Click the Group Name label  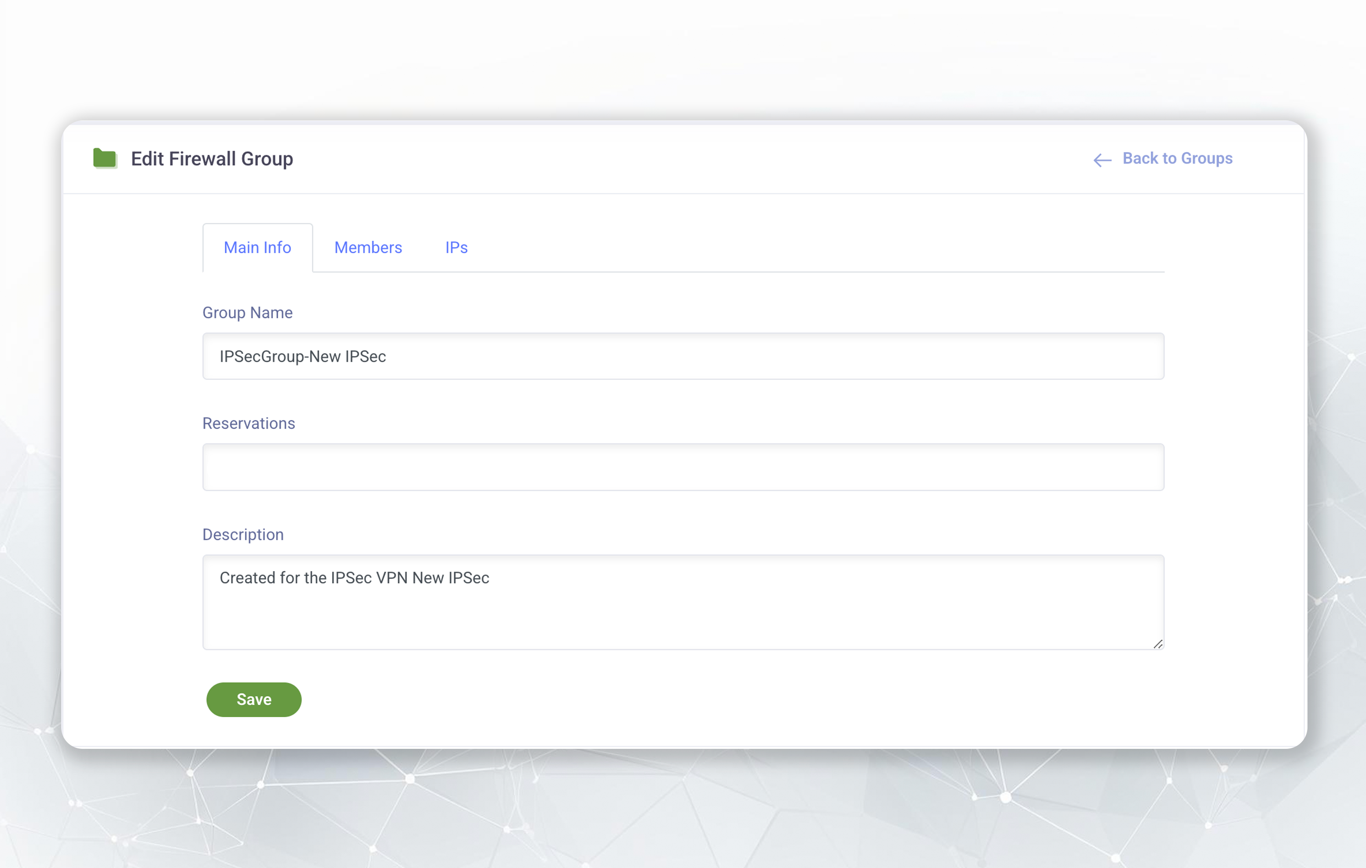tap(247, 312)
